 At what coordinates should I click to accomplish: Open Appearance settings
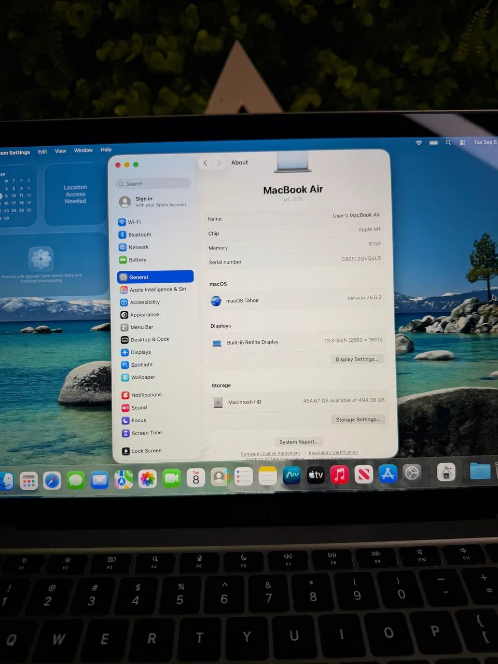(140, 314)
